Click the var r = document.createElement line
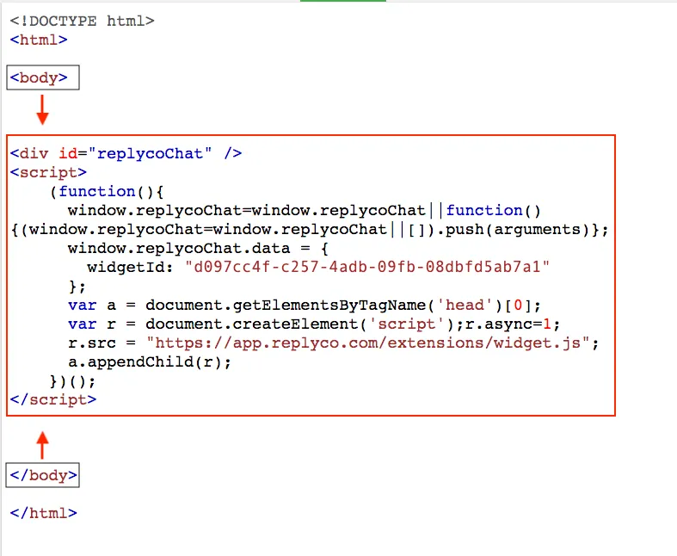This screenshot has width=677, height=556. pos(314,324)
